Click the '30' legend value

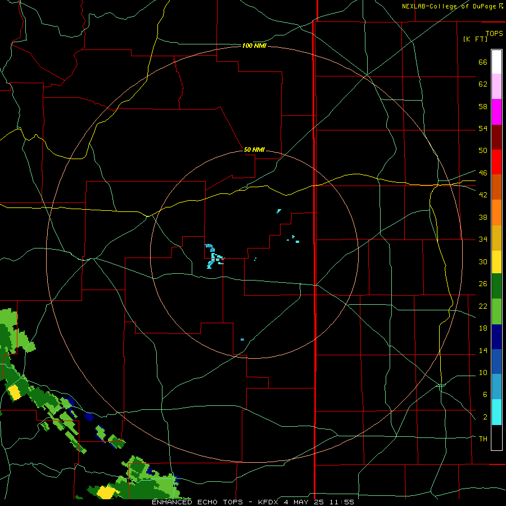[483, 261]
